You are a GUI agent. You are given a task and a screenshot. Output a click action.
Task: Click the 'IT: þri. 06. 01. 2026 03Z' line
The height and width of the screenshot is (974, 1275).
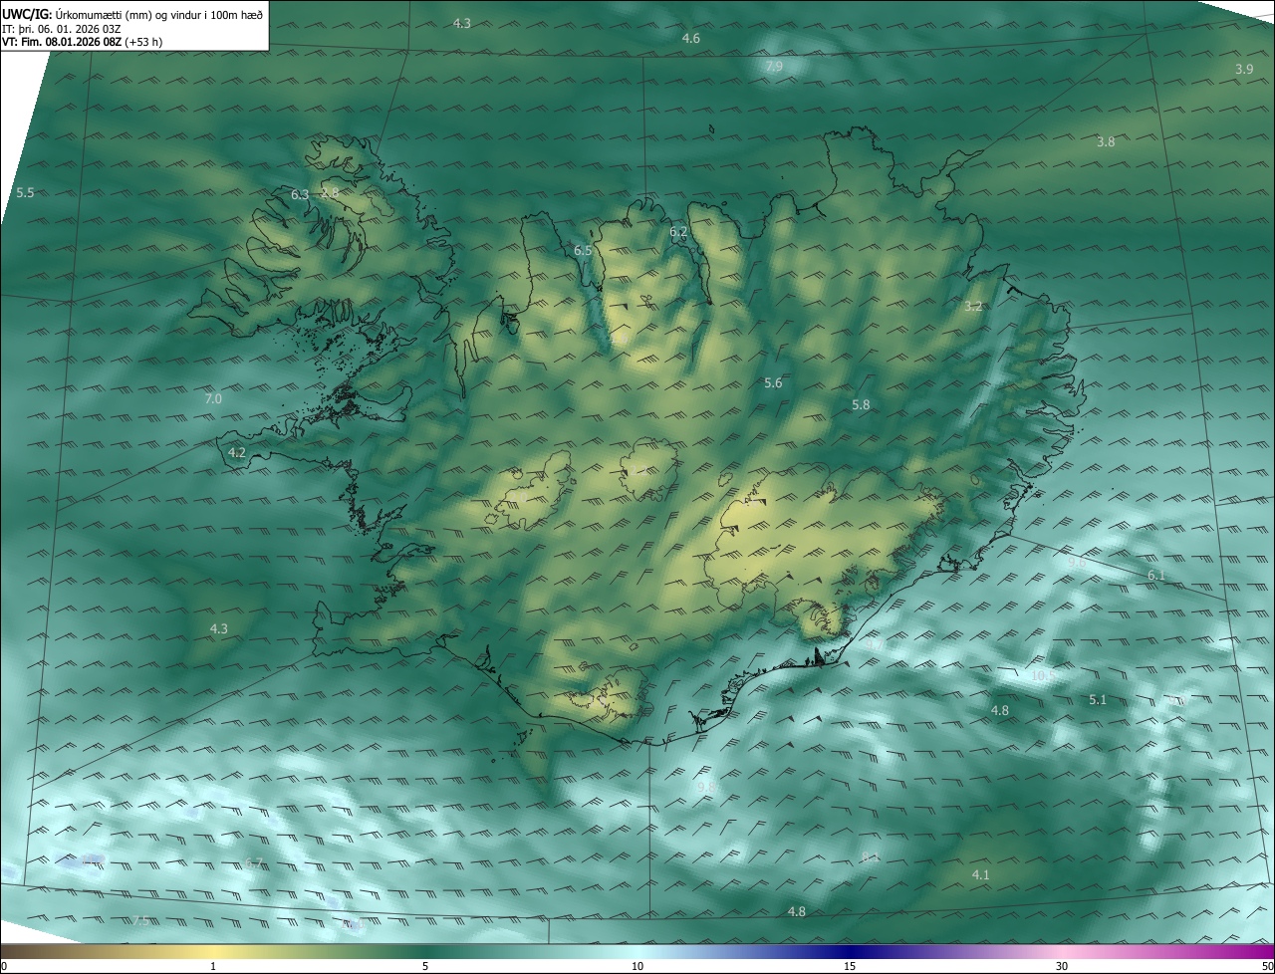click(x=62, y=29)
